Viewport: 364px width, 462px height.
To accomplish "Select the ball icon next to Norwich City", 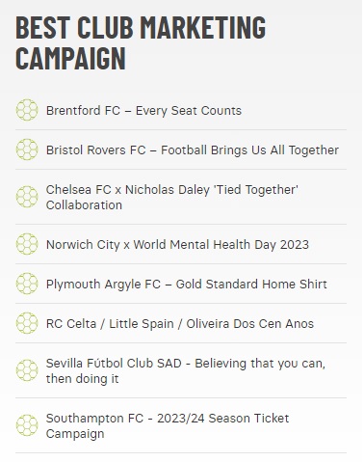I will pyautogui.click(x=27, y=244).
